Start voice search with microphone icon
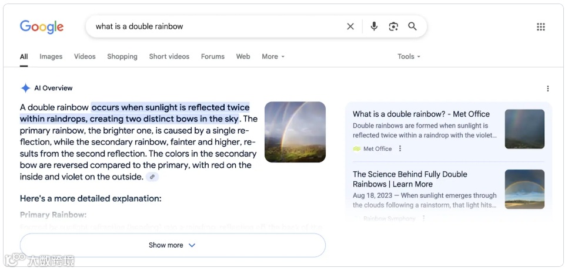568x271 pixels. (x=374, y=26)
